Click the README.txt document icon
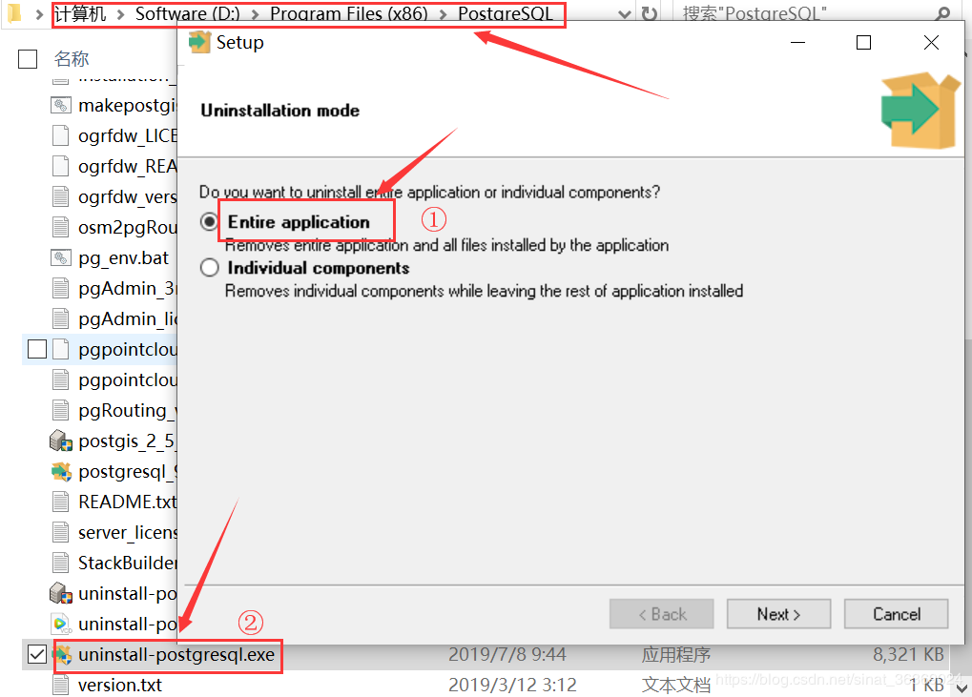This screenshot has width=972, height=697. 61,502
